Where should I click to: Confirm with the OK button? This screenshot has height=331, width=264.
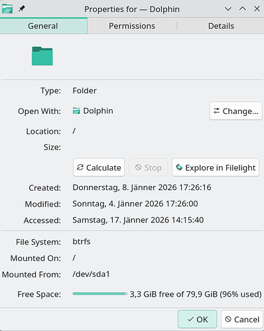[x=197, y=319]
